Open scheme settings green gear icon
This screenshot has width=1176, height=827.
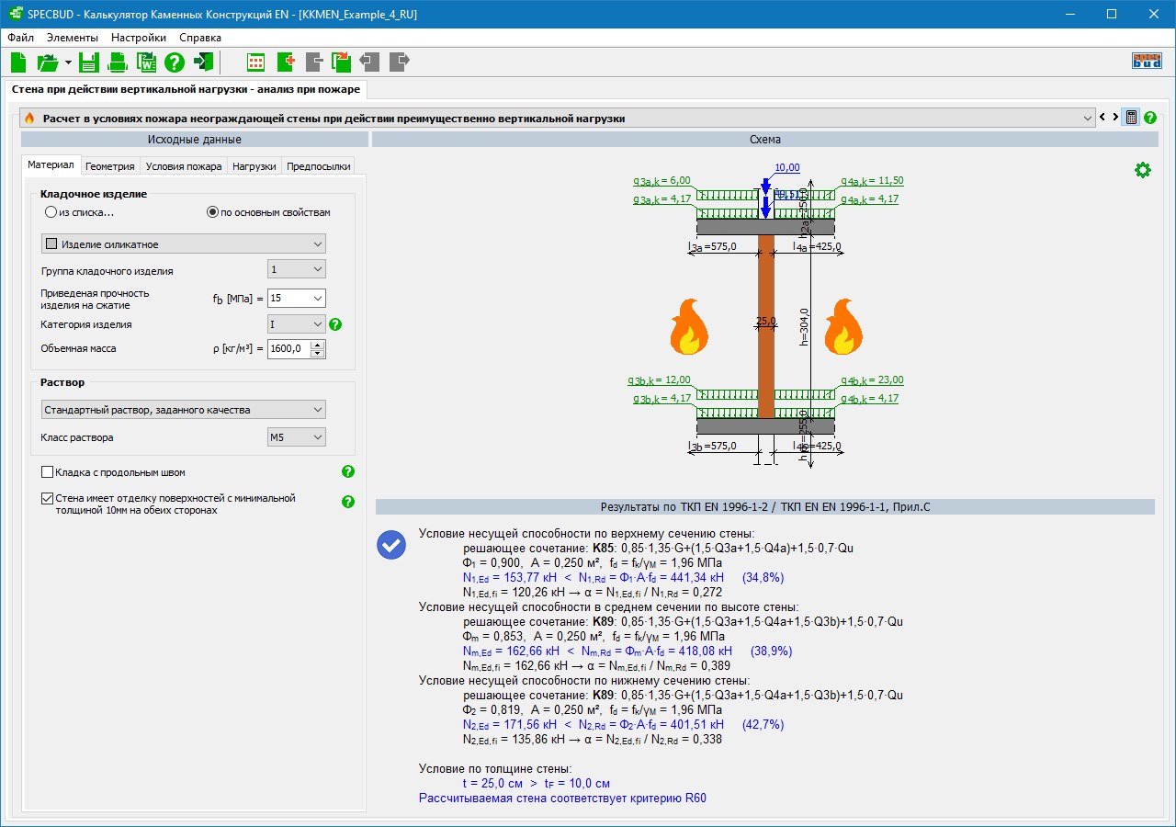[1142, 170]
